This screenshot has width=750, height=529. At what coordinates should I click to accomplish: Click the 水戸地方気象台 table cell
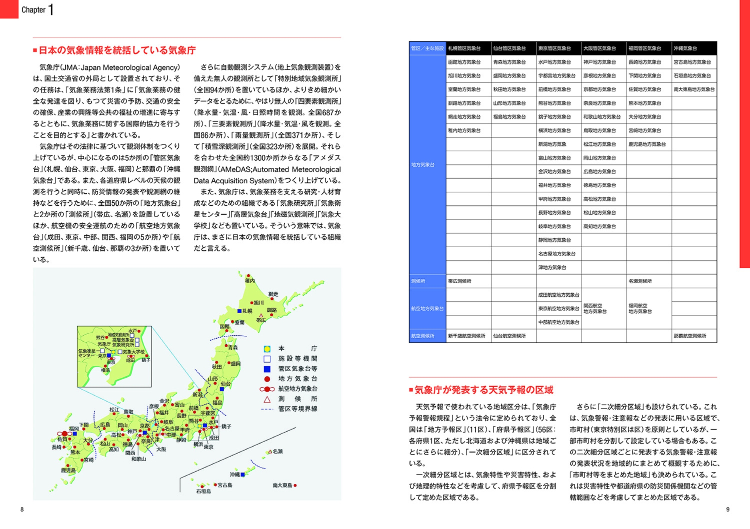coord(559,62)
